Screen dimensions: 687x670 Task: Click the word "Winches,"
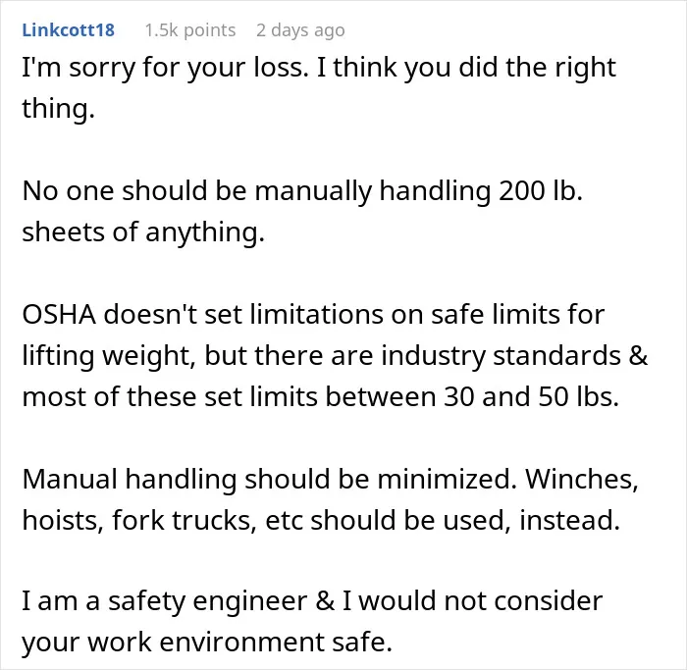pyautogui.click(x=582, y=479)
